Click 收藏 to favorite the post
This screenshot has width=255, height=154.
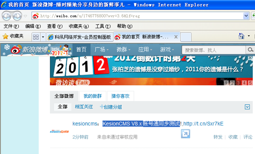pyautogui.click(x=233, y=137)
